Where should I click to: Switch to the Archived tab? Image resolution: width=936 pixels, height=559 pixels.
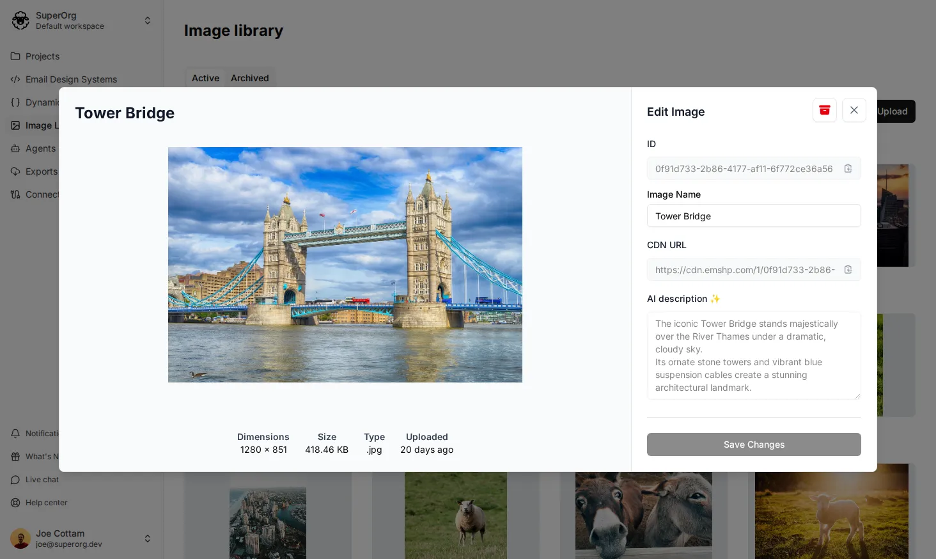point(250,78)
